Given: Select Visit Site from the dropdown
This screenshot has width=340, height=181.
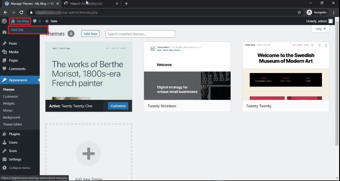Looking at the screenshot, I should click(x=17, y=30).
